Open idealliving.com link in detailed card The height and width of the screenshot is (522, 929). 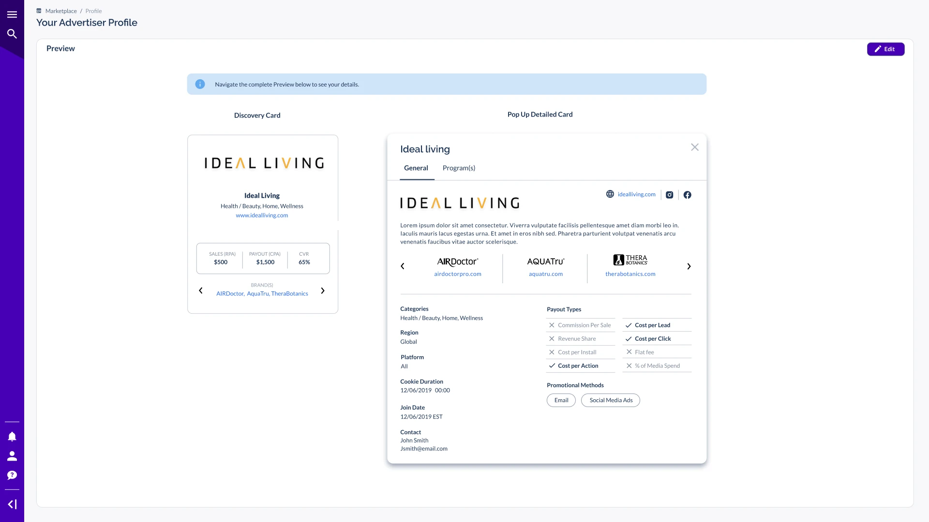636,194
